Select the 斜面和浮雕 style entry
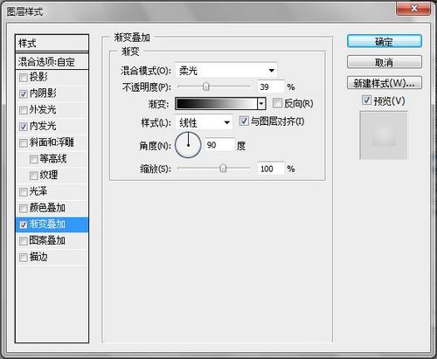 point(52,142)
